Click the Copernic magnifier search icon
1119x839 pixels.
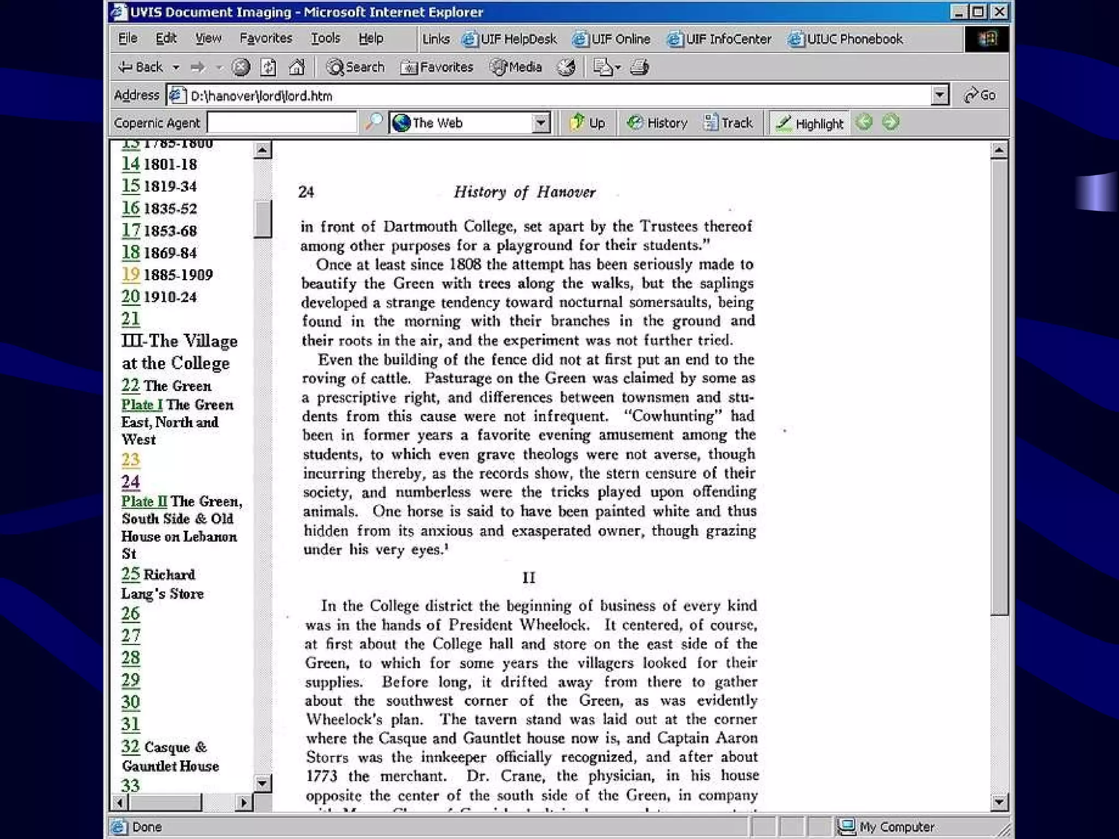click(x=374, y=122)
